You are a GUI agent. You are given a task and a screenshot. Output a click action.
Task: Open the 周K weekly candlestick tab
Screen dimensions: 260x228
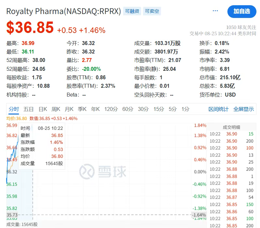[56, 109]
